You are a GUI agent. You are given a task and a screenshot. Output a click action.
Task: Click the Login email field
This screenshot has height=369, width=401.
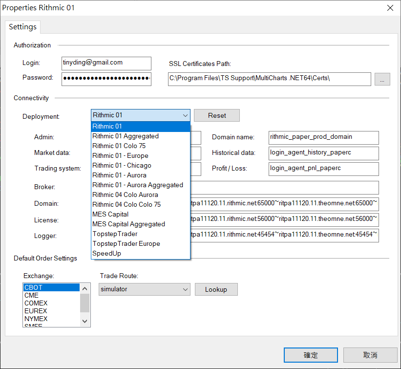click(x=106, y=63)
